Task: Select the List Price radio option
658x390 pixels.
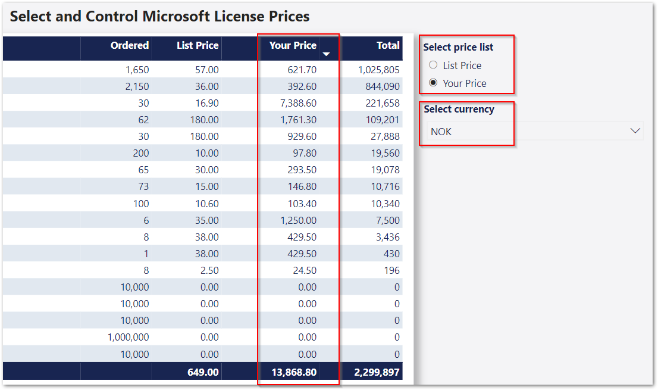Action: (433, 65)
